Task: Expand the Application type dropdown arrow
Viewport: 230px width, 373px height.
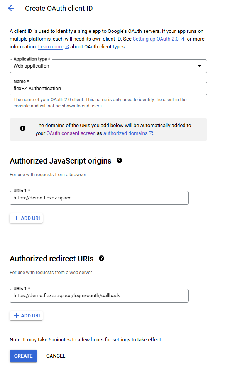Action: point(200,66)
